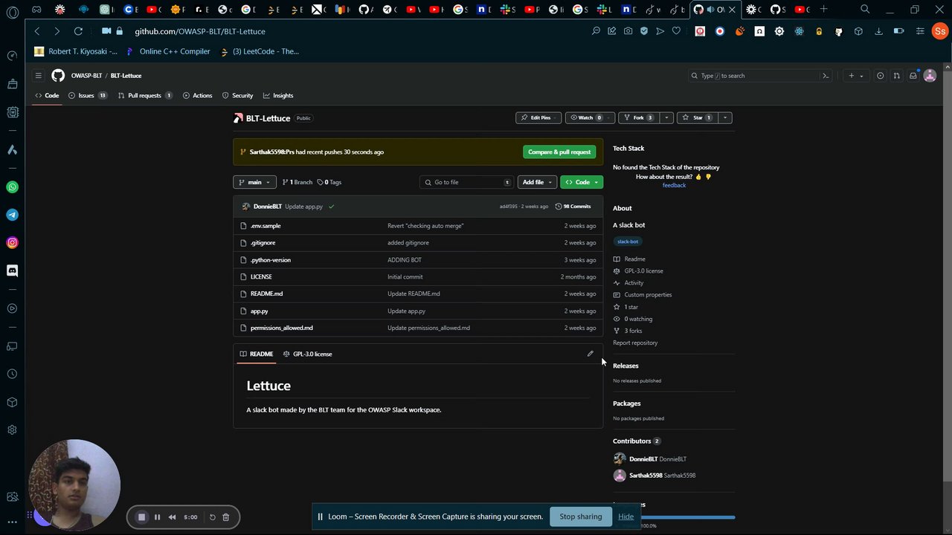This screenshot has width=952, height=535.
Task: Open the browser downloads icon
Action: tap(878, 31)
